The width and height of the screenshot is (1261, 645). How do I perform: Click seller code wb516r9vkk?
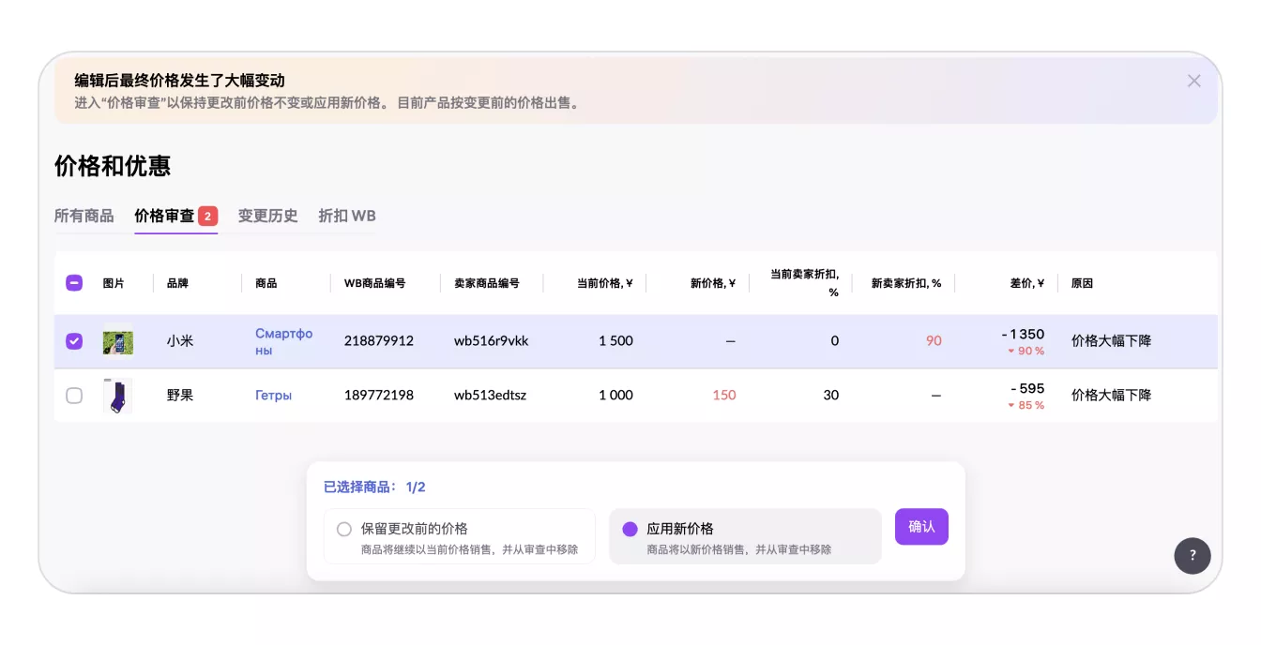(x=492, y=341)
